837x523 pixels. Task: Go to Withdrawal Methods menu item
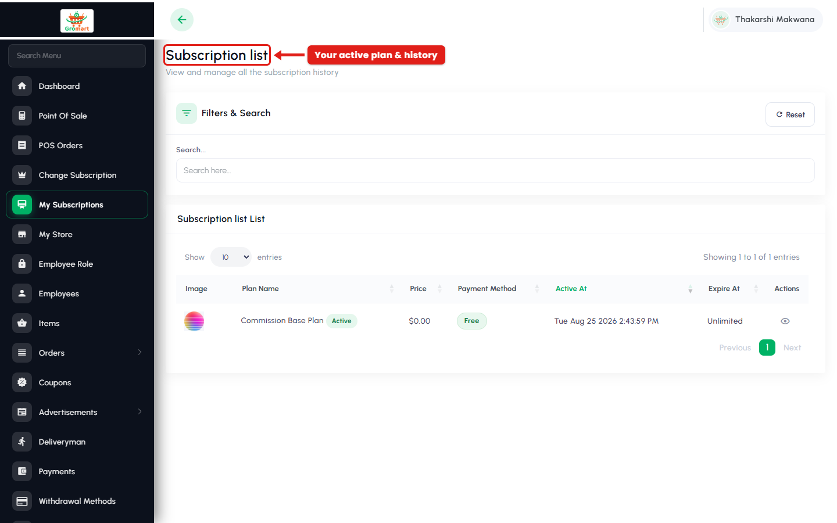(x=77, y=501)
